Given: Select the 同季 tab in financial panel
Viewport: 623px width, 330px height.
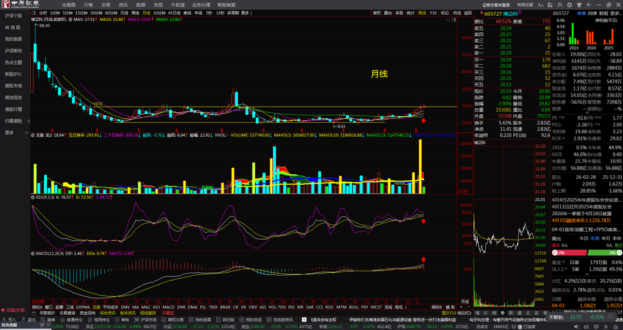Looking at the screenshot, I should coord(593,13).
